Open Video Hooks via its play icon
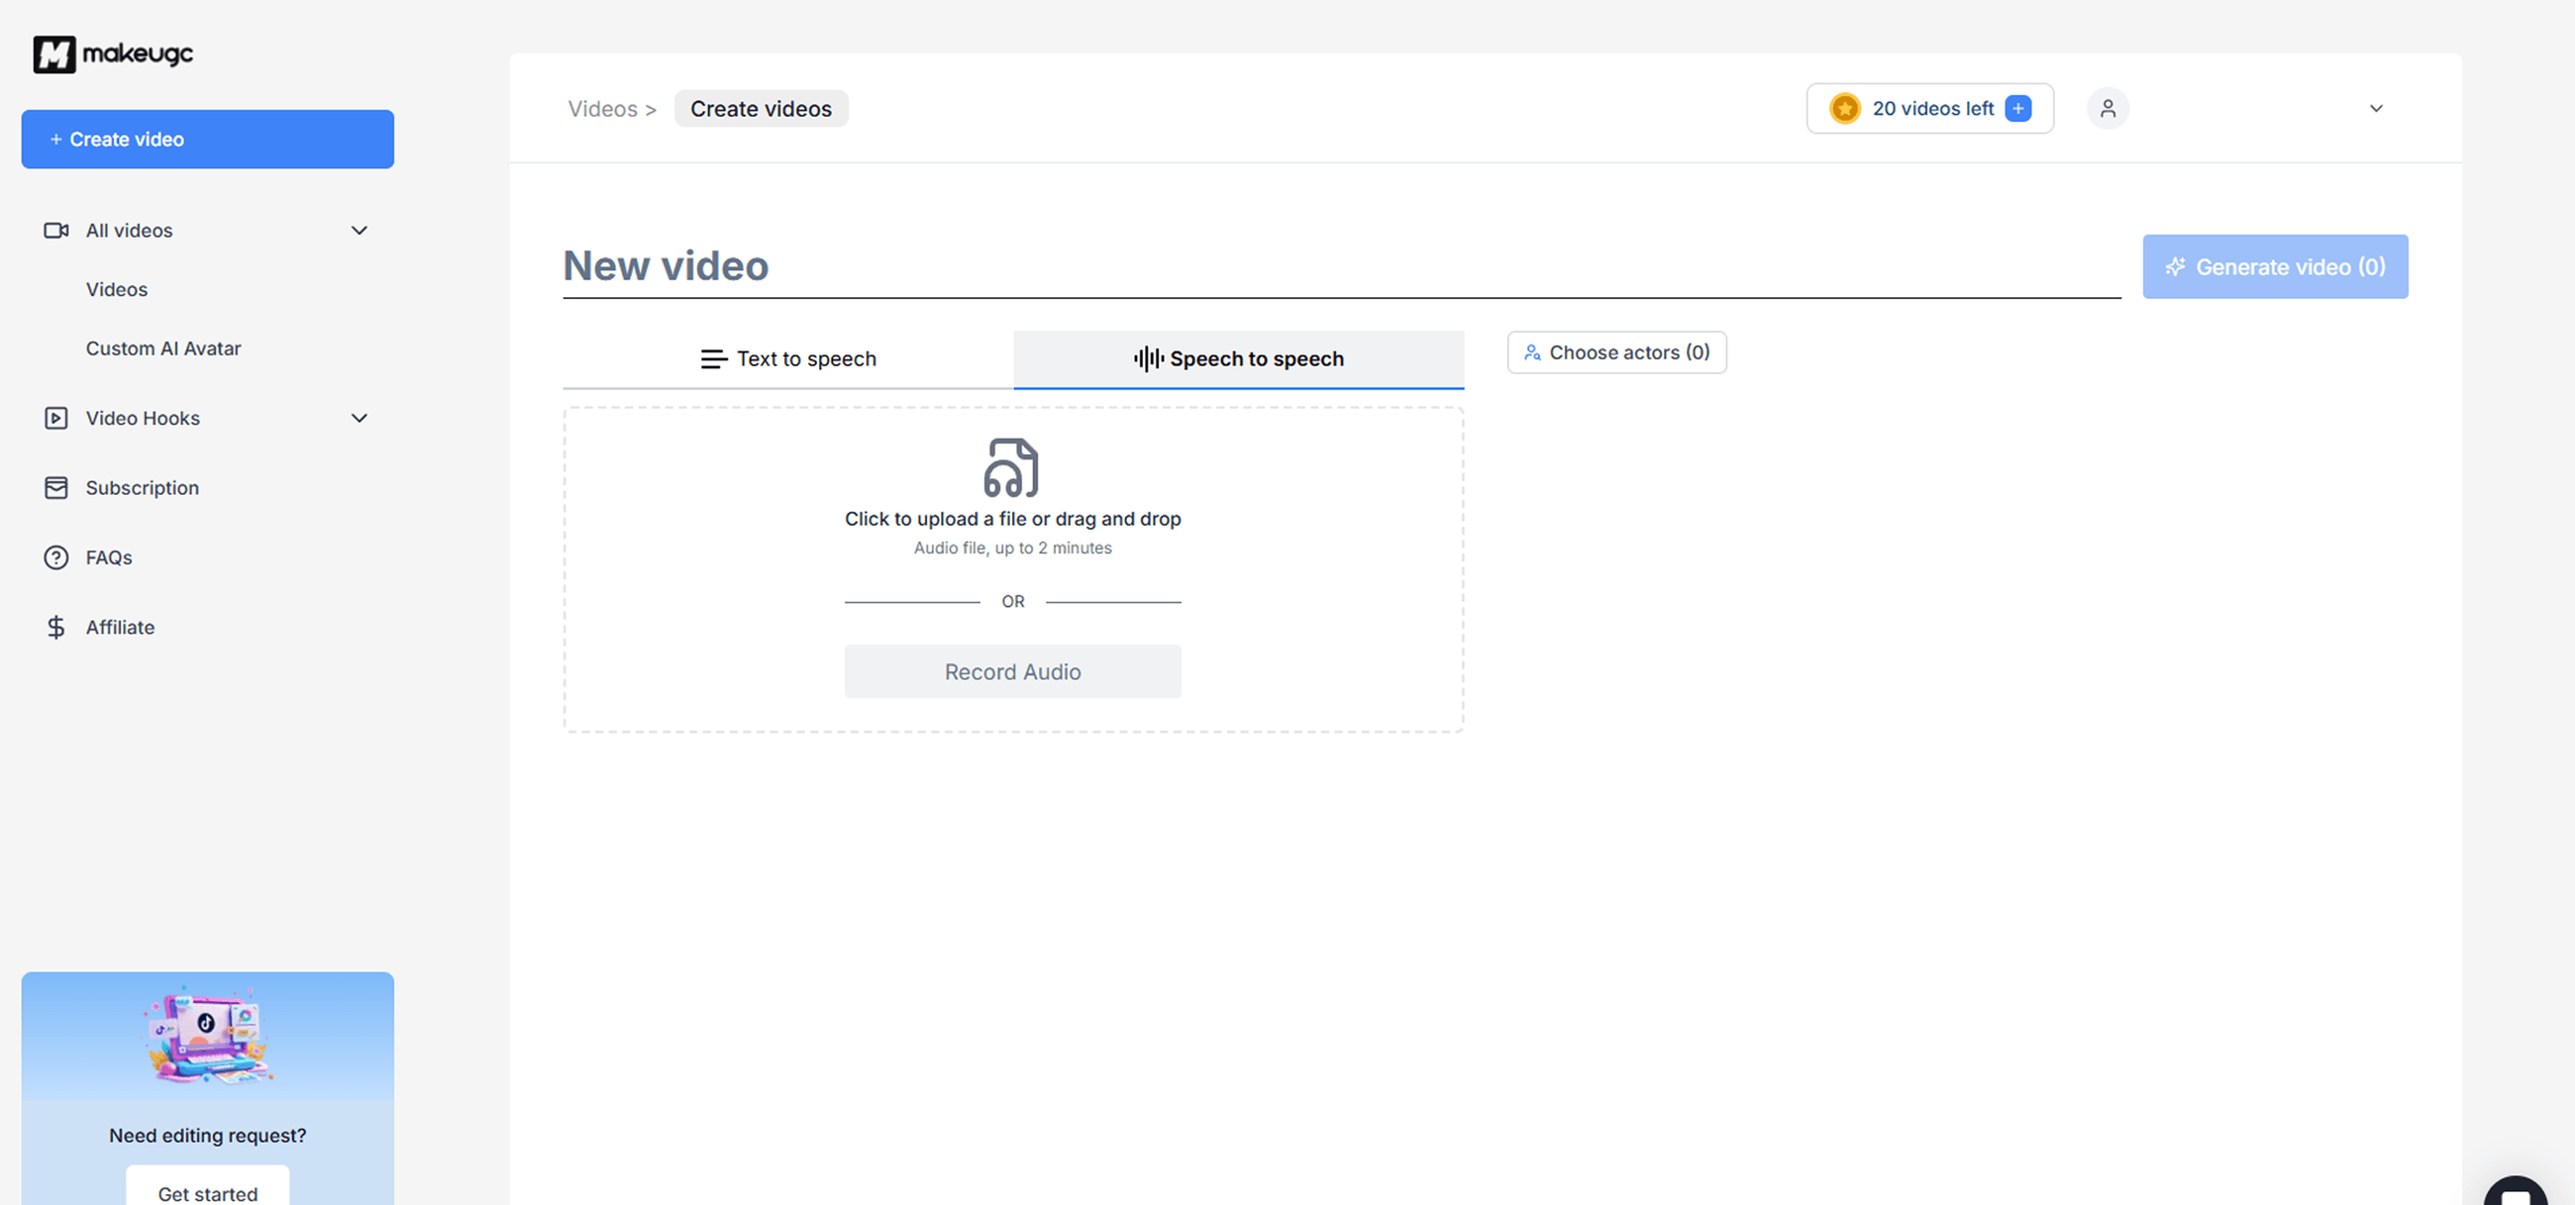2575x1205 pixels. click(56, 418)
